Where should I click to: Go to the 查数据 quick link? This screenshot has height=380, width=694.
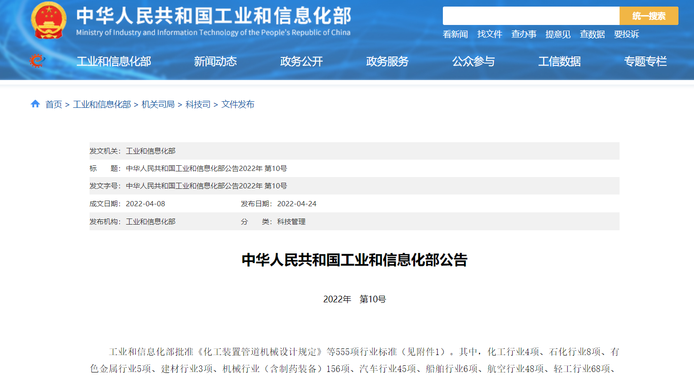(x=592, y=34)
